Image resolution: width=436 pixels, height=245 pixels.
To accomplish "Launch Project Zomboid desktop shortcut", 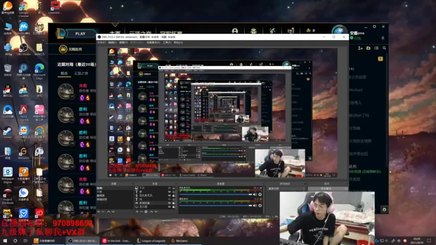I will point(8,197).
